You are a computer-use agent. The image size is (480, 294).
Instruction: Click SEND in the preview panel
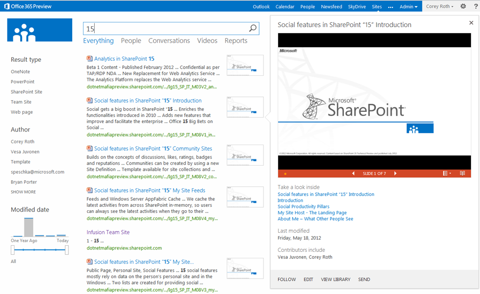[x=364, y=279]
